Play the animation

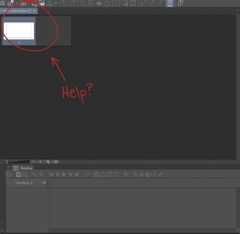(x=64, y=175)
